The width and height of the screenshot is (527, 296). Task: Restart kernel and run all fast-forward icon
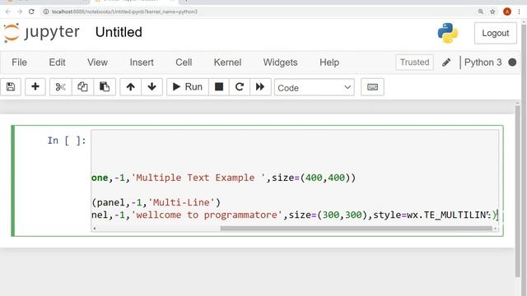(260, 87)
